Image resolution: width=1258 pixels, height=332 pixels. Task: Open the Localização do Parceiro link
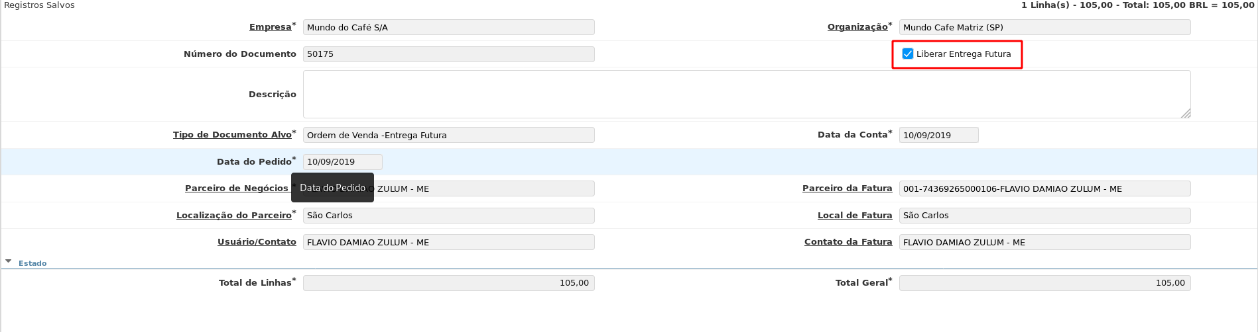pos(233,216)
